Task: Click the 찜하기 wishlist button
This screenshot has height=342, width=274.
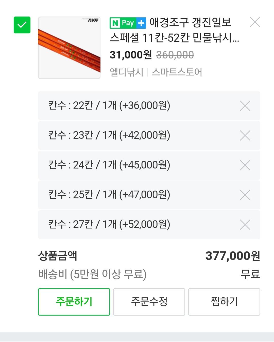Action: (x=224, y=302)
